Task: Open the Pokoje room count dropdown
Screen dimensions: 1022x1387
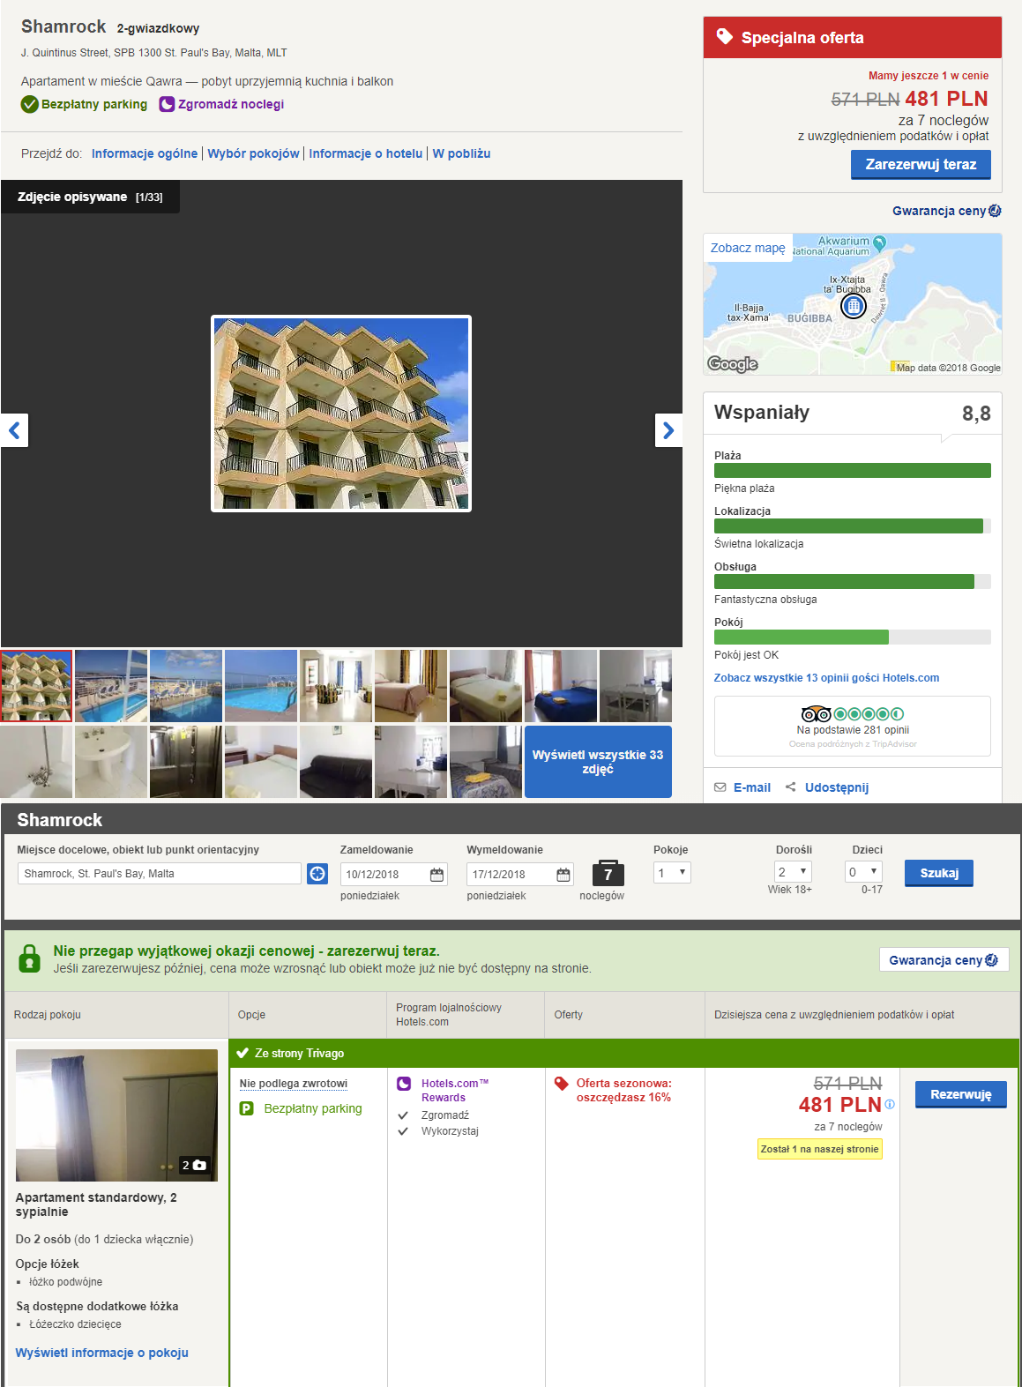Action: pyautogui.click(x=672, y=873)
